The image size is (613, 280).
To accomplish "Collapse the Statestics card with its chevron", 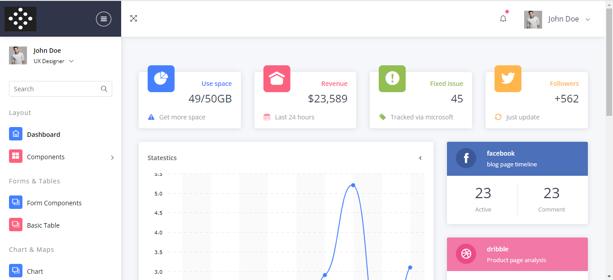I will pos(420,158).
